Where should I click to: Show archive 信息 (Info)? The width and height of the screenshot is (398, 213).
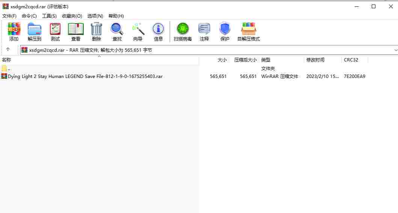pos(158,32)
